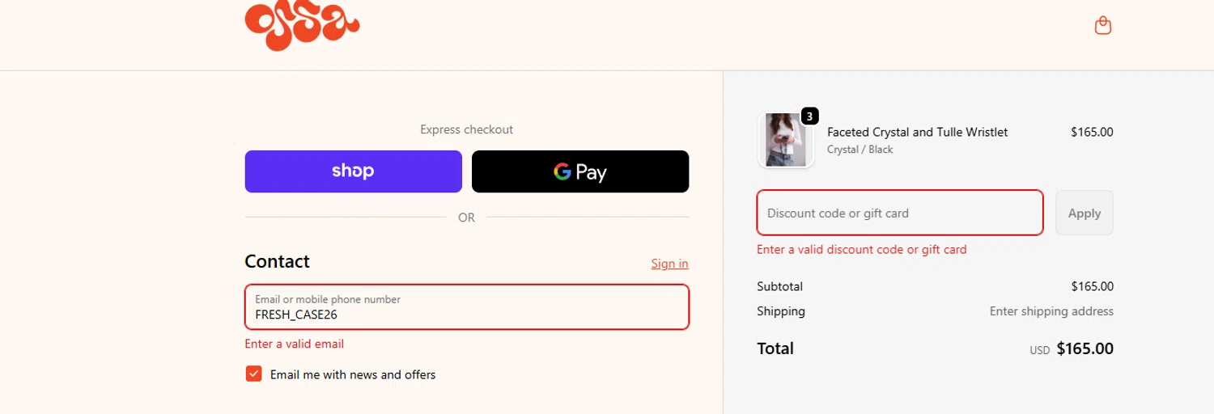Uncheck Email me with news and offers

pyautogui.click(x=254, y=374)
